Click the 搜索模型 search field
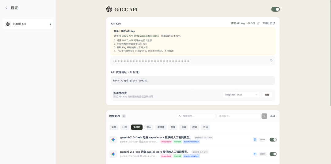The image size is (331, 164). click(x=196, y=116)
